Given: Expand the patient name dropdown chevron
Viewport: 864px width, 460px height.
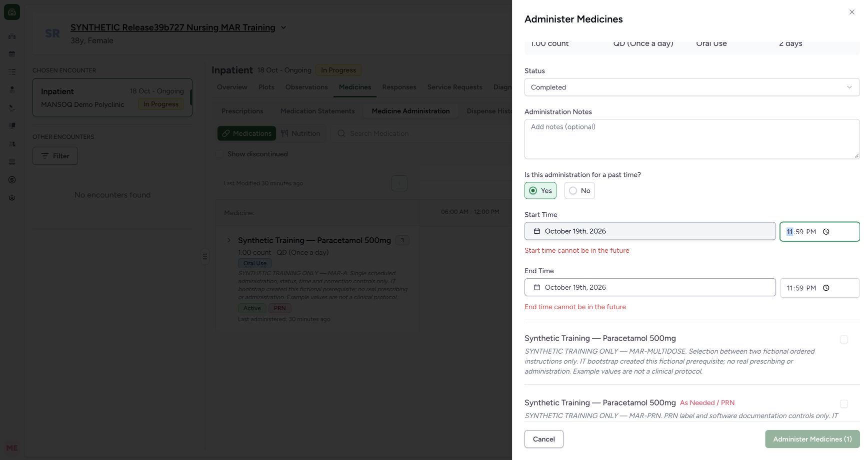Looking at the screenshot, I should coord(283,27).
